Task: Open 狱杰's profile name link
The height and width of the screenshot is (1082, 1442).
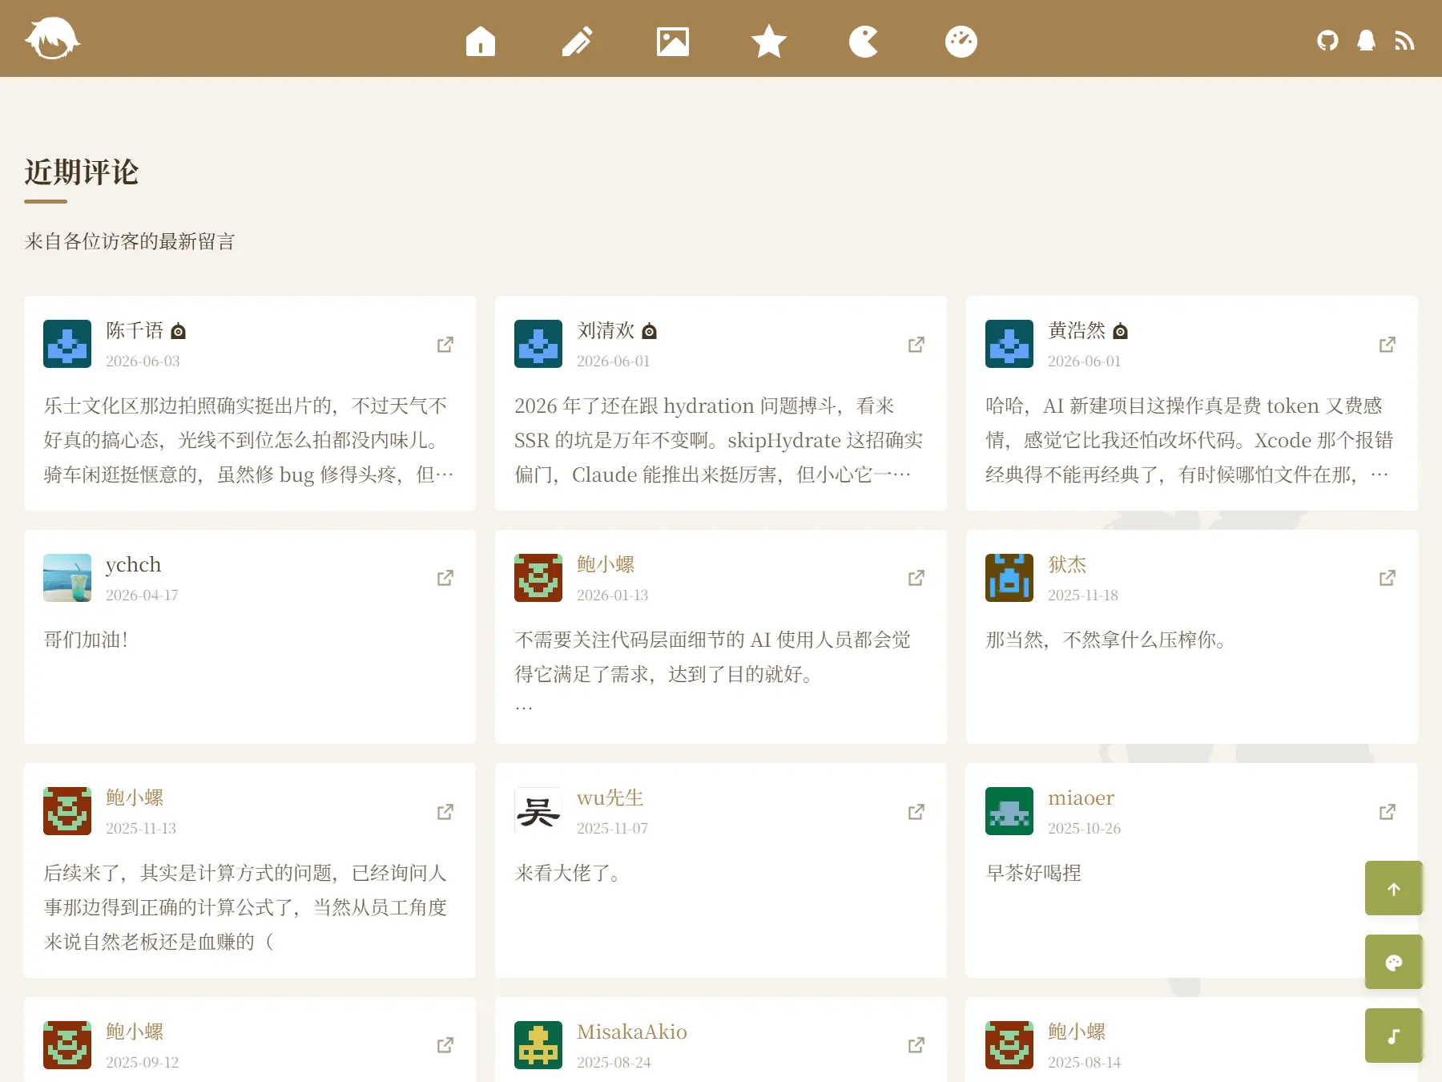Action: (1067, 564)
